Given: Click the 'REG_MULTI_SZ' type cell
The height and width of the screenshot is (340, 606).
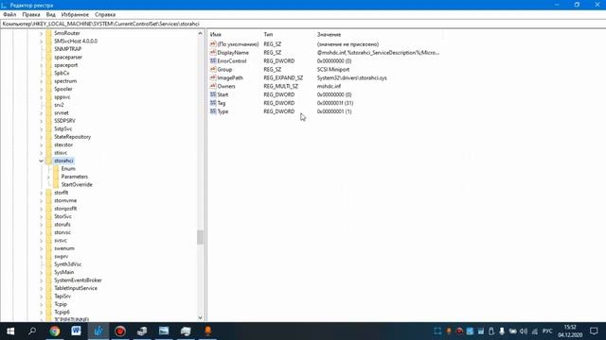Looking at the screenshot, I should pyautogui.click(x=281, y=86).
